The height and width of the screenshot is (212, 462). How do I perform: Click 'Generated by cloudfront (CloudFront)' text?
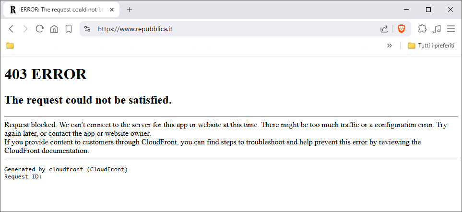tap(66, 169)
